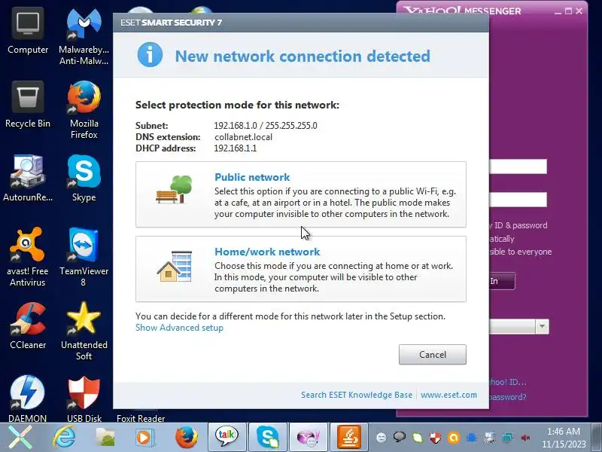
Task: Launch DAEMON Tools from the desktop
Action: click(28, 399)
